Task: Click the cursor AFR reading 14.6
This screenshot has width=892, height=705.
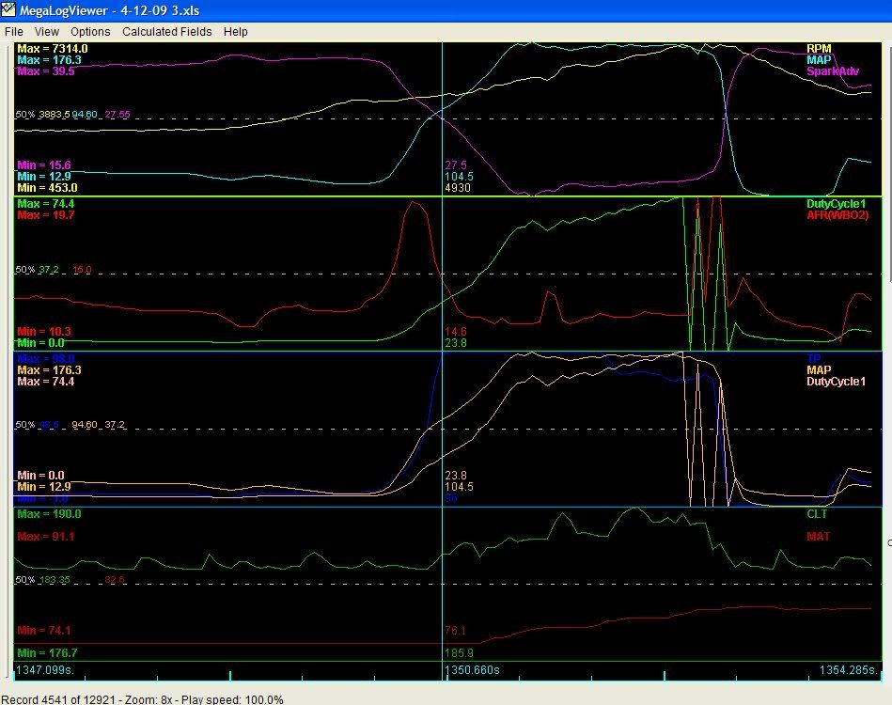Action: [456, 332]
